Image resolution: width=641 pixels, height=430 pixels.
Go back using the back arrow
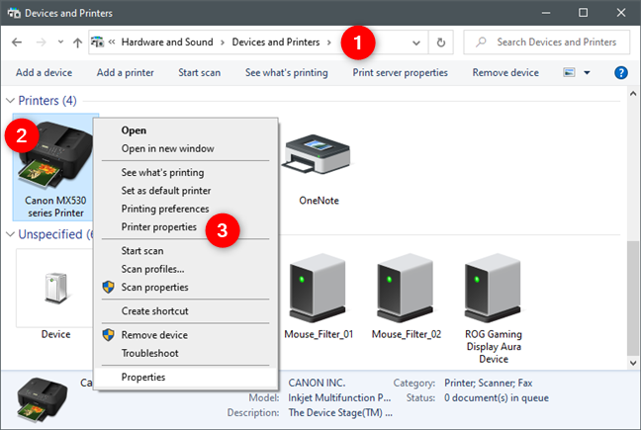click(x=17, y=43)
